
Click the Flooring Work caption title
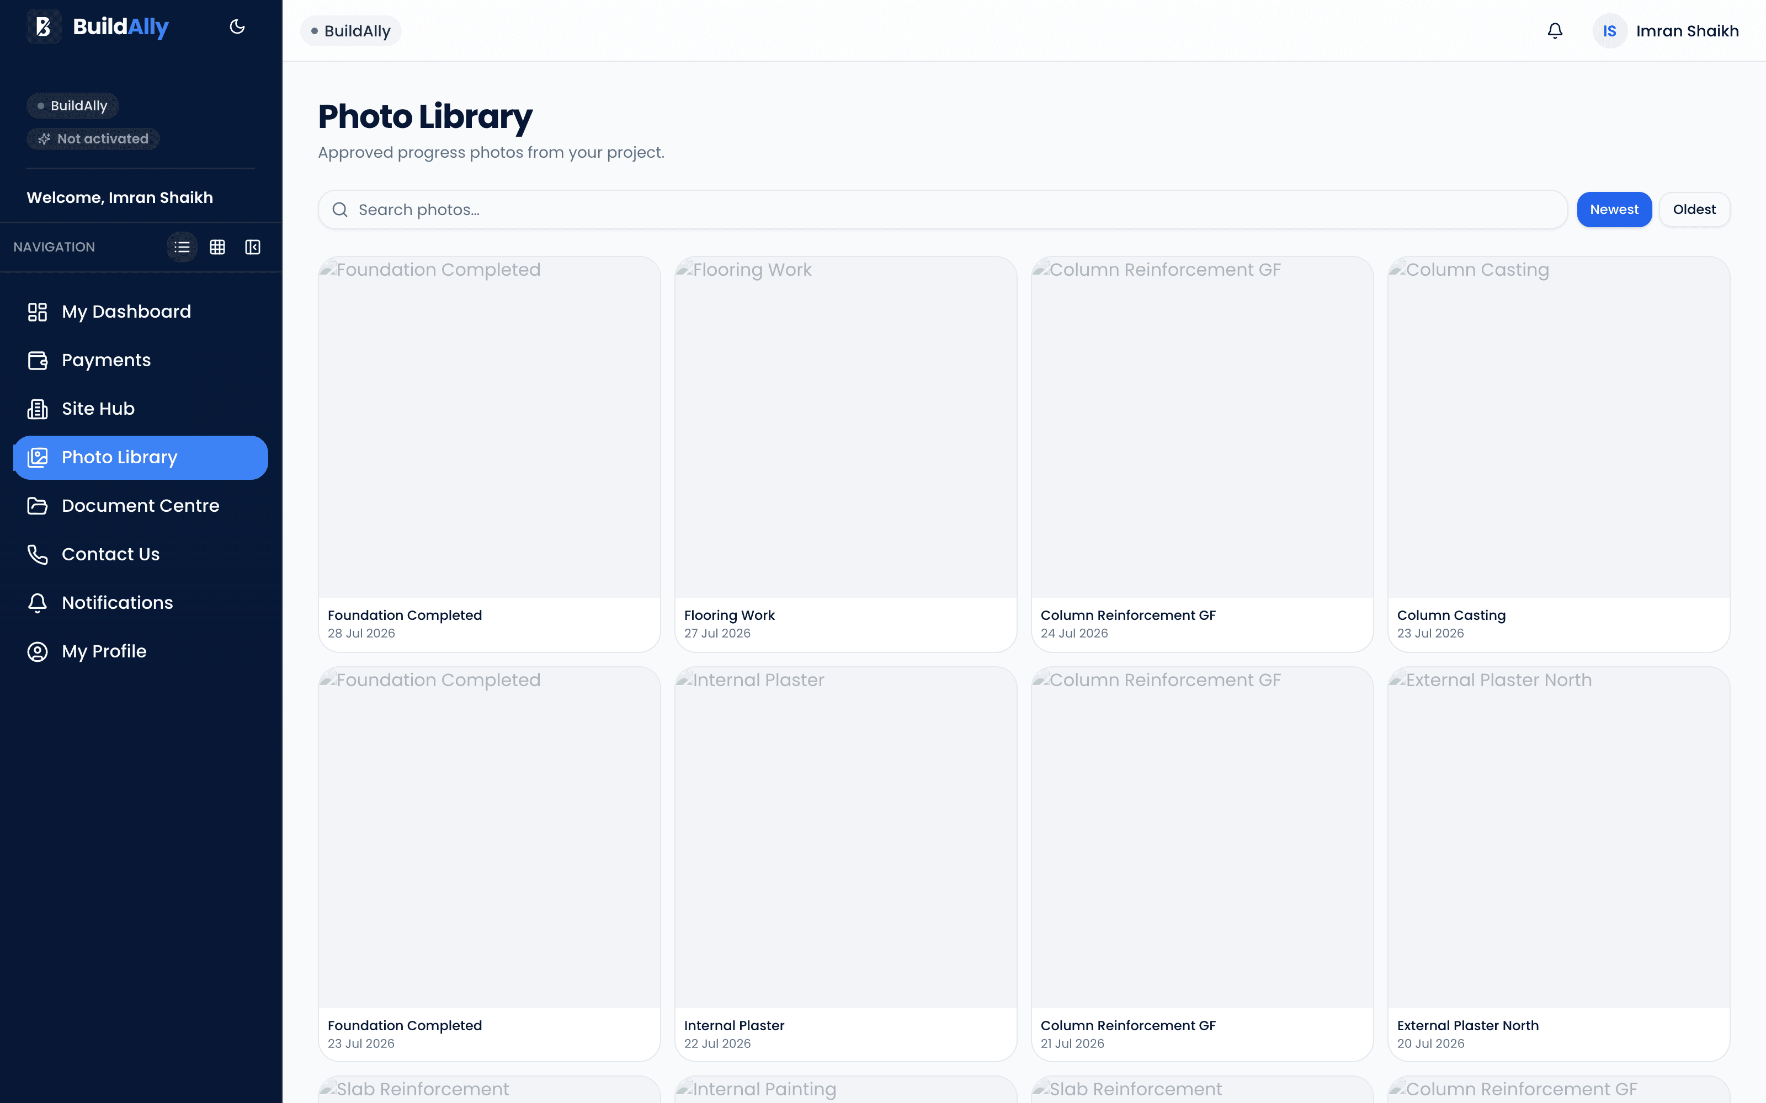click(729, 615)
